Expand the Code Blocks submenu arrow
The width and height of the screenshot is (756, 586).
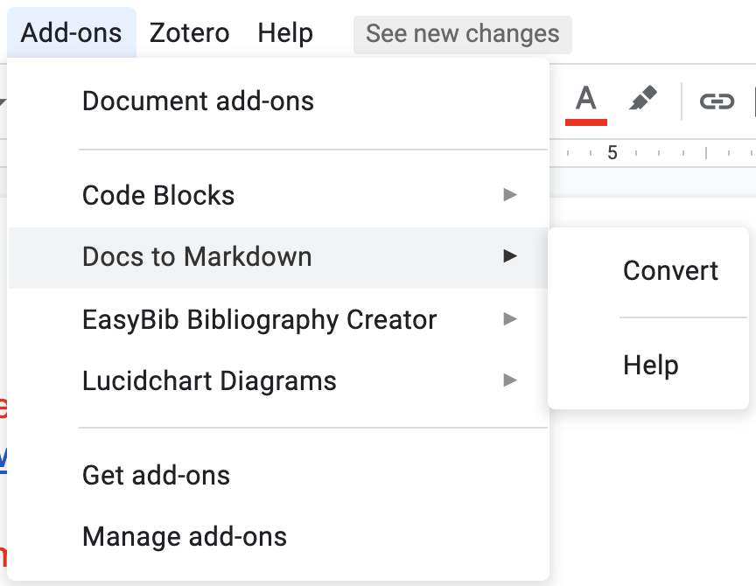click(x=510, y=195)
